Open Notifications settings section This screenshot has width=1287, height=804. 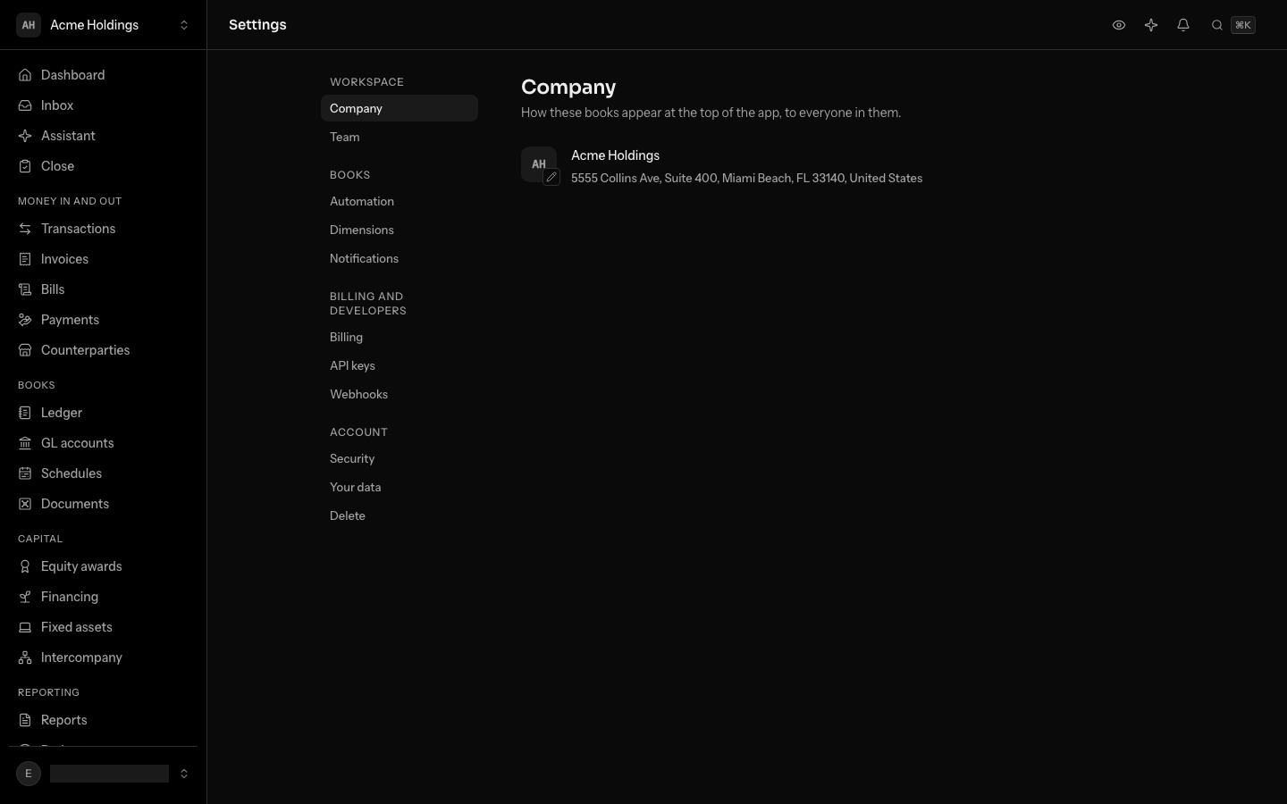tap(400, 258)
